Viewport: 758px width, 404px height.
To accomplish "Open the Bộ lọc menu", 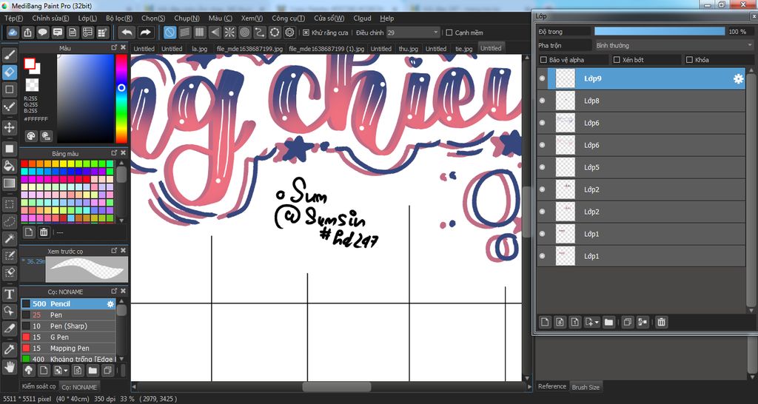I will (119, 18).
